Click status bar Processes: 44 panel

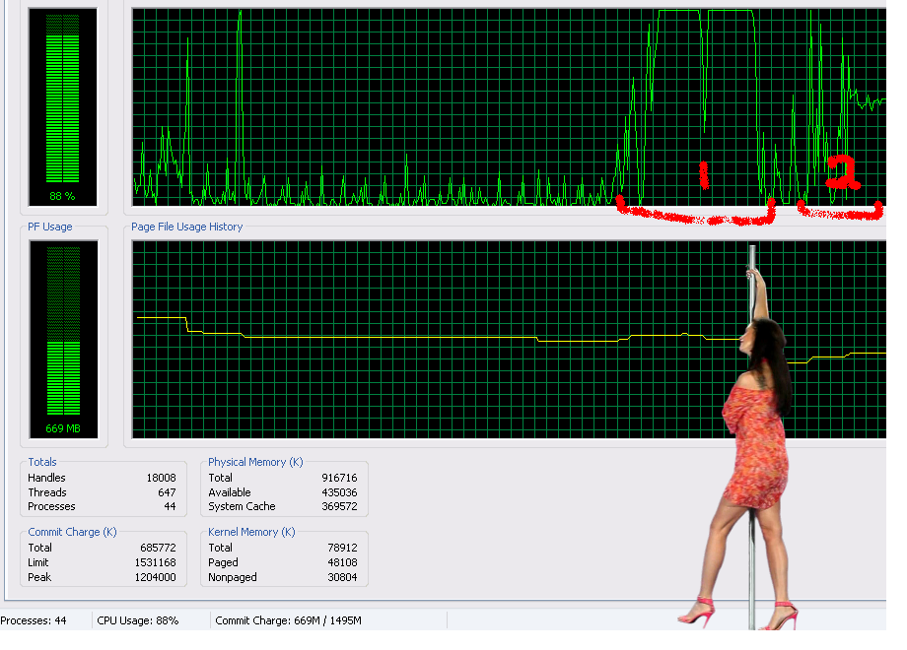coord(39,620)
